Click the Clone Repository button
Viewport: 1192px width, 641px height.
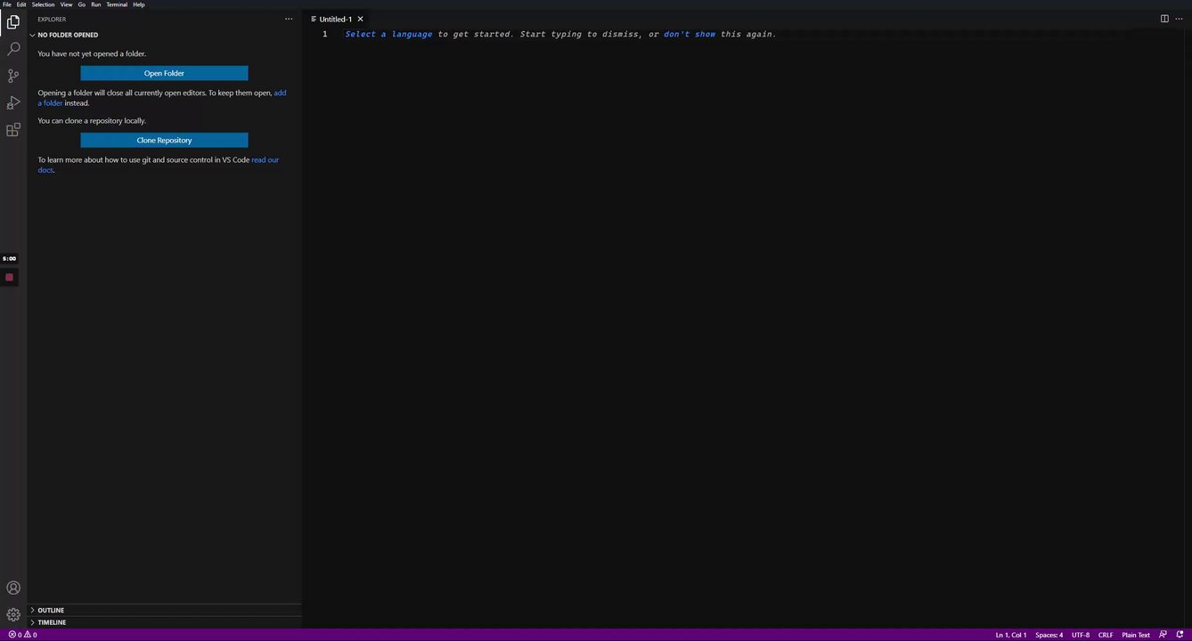[164, 140]
